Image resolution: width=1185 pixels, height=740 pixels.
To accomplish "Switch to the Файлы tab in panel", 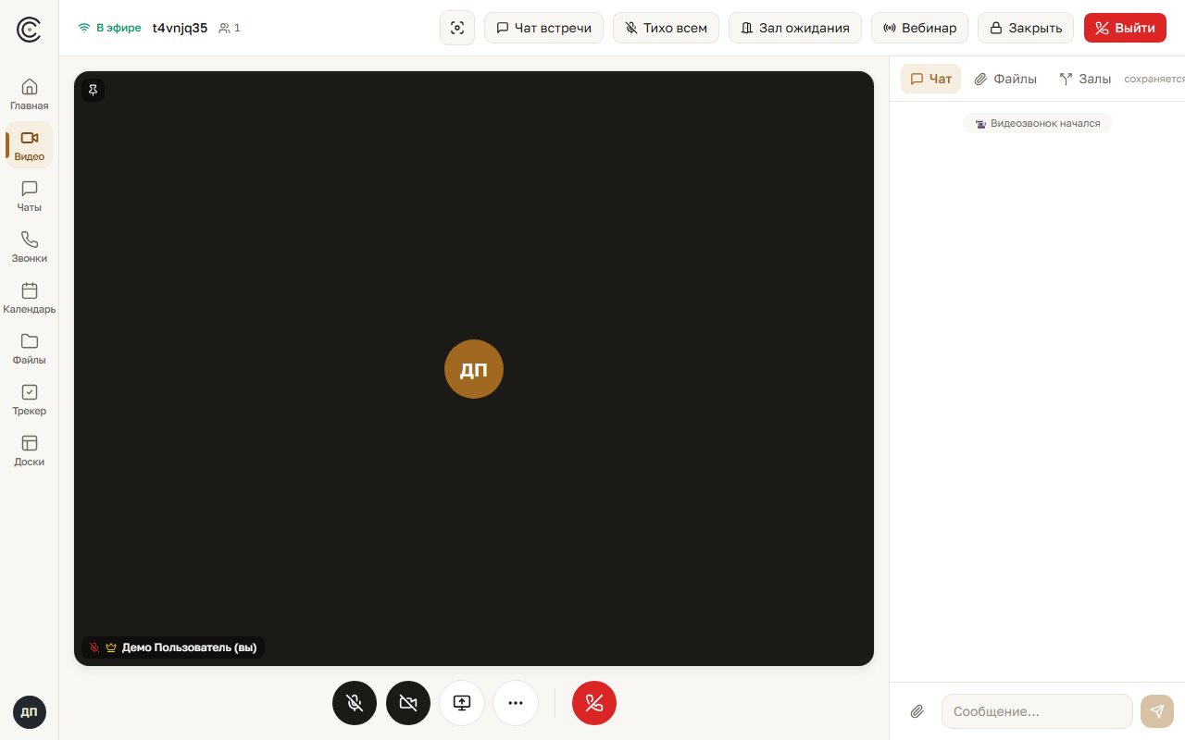I will (x=1005, y=79).
